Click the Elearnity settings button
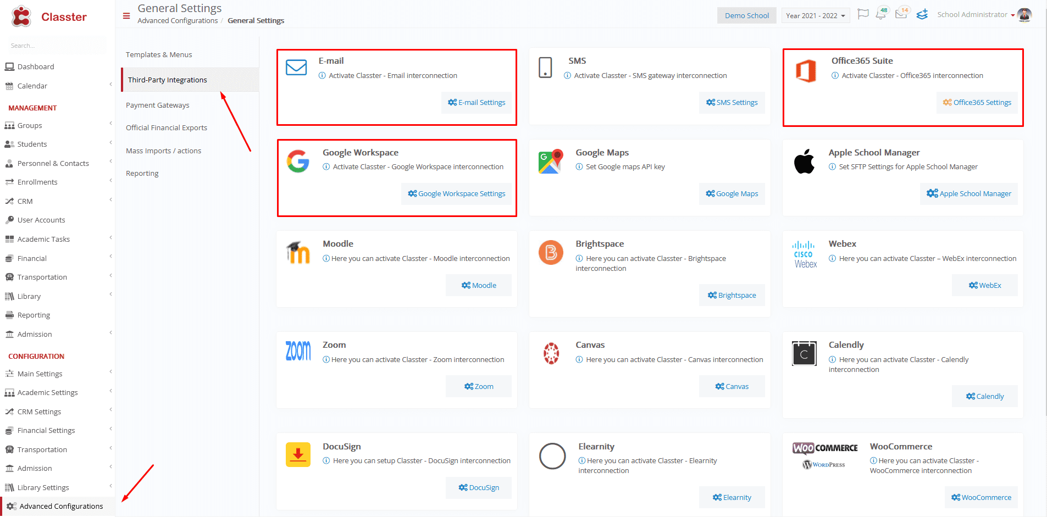1047x517 pixels. (732, 497)
